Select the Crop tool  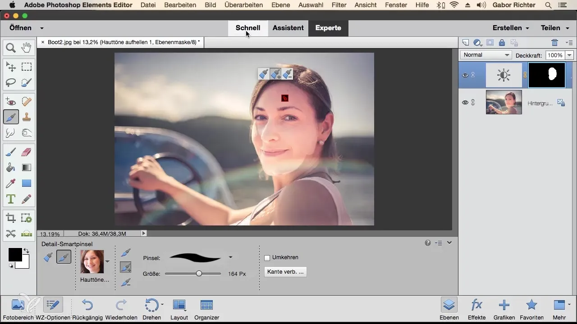tap(11, 218)
